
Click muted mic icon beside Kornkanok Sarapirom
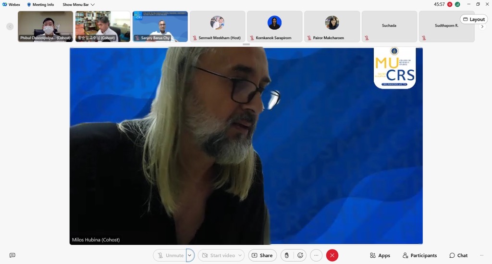coord(252,38)
